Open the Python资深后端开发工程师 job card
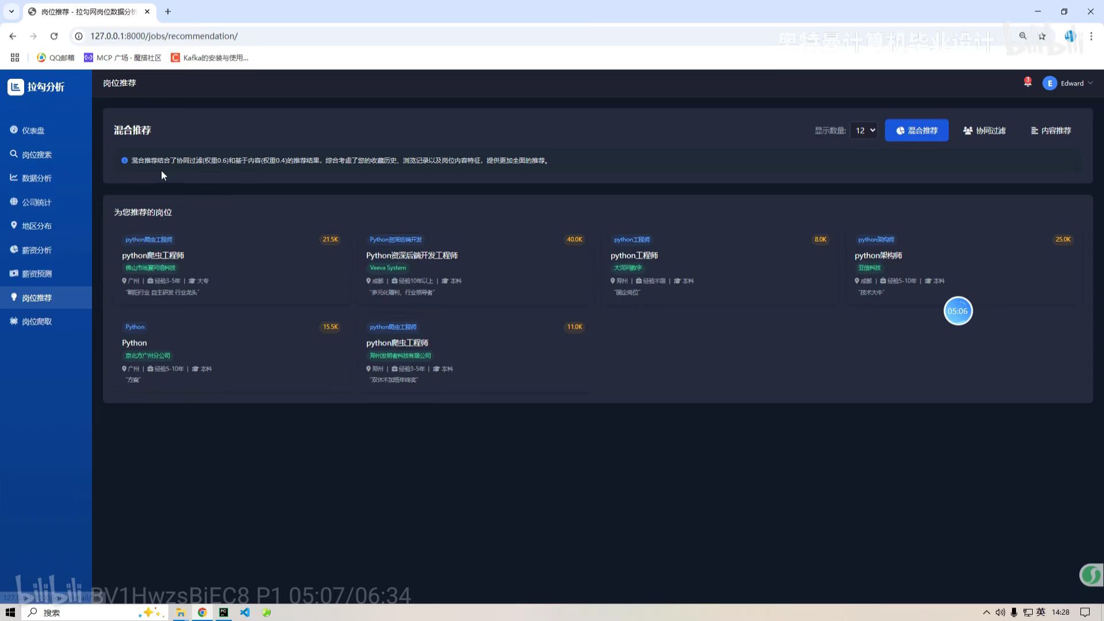Viewport: 1104px width, 621px height. (x=412, y=255)
